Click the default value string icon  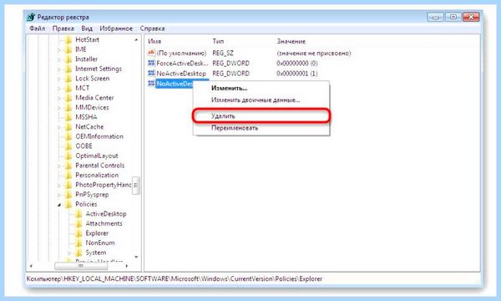click(151, 53)
